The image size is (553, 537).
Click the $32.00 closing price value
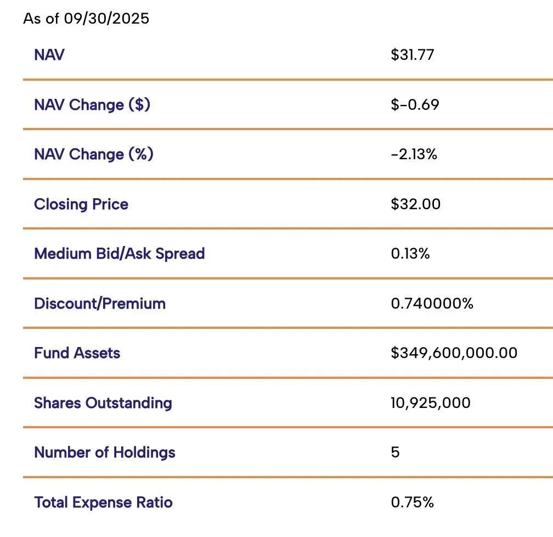[x=415, y=204]
